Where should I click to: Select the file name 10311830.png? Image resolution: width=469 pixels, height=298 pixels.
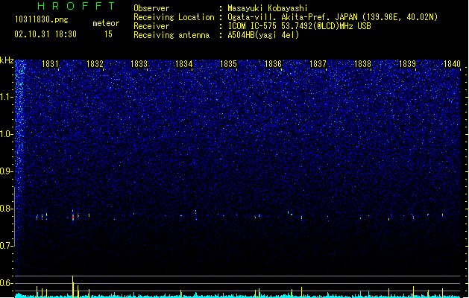[41, 19]
